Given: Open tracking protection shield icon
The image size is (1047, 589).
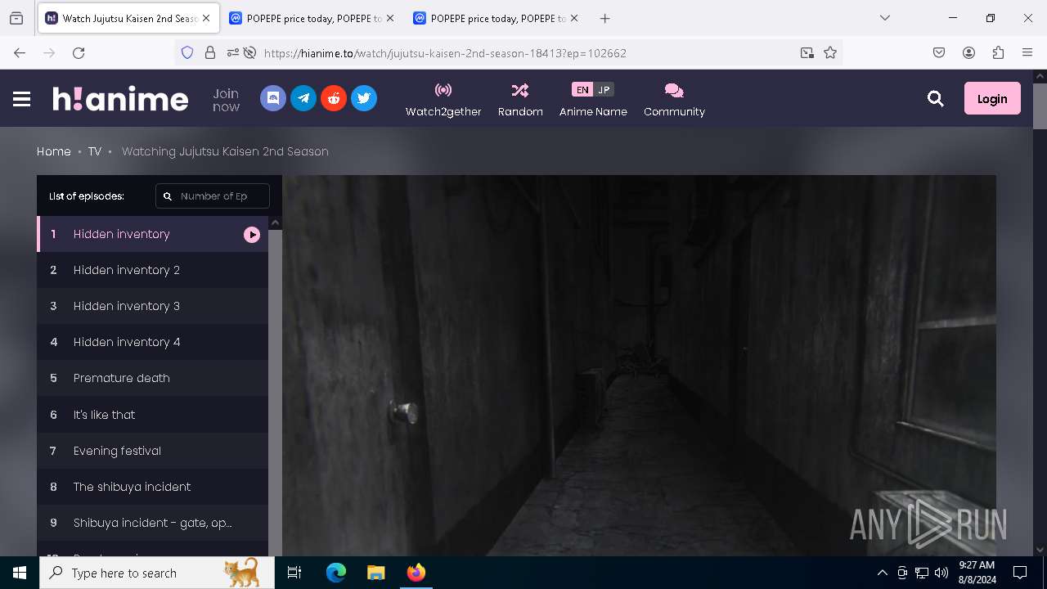Looking at the screenshot, I should tap(187, 52).
